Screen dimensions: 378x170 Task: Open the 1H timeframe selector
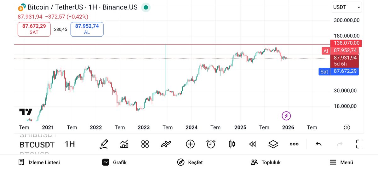pos(70,144)
